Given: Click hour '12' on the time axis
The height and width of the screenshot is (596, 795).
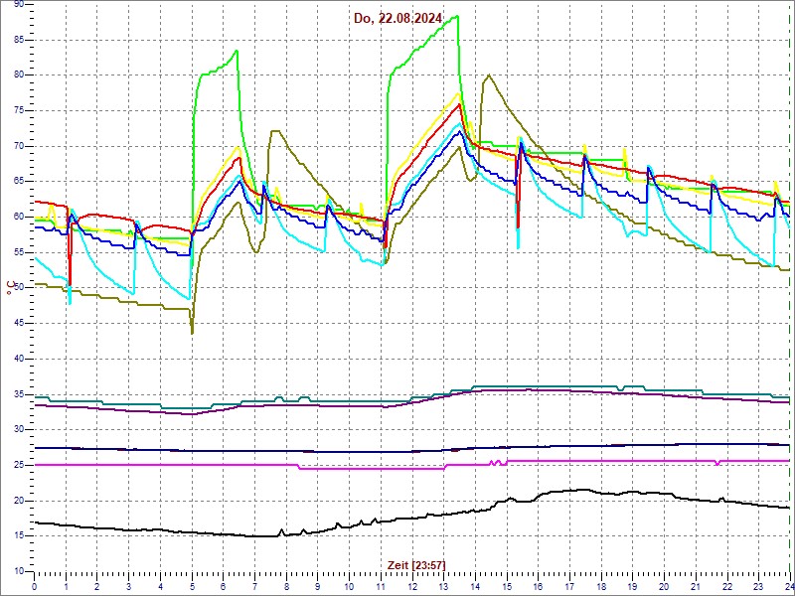Looking at the screenshot, I should (x=411, y=586).
